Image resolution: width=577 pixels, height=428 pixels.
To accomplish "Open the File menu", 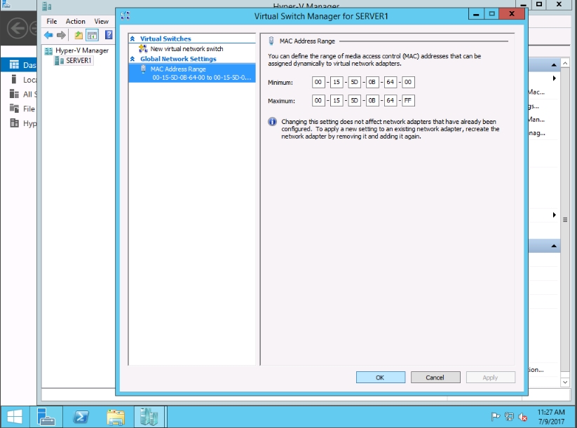I will 51,21.
